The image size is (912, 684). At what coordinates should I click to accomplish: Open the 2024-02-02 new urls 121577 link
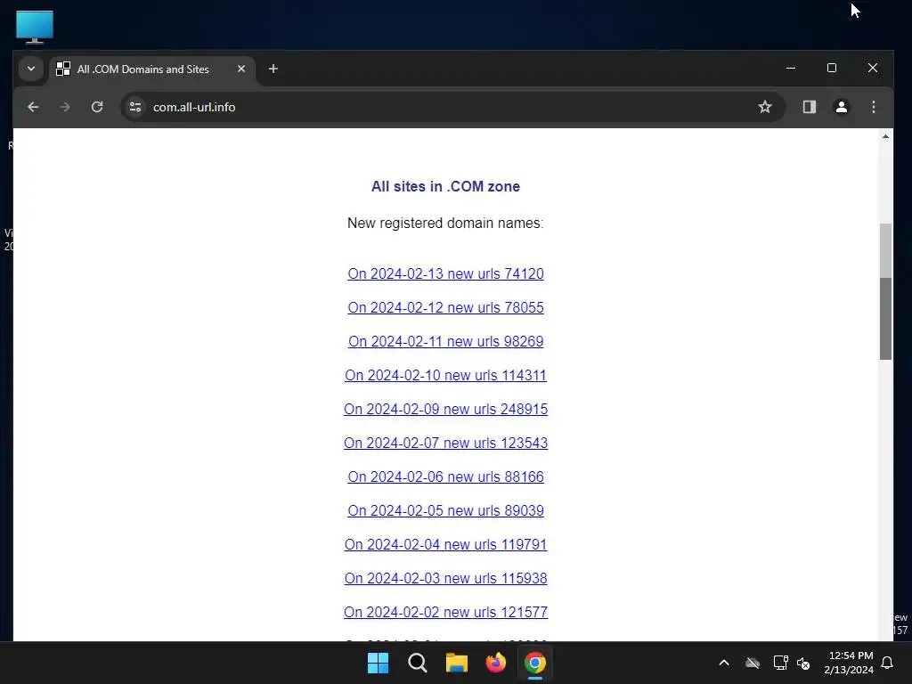click(445, 612)
